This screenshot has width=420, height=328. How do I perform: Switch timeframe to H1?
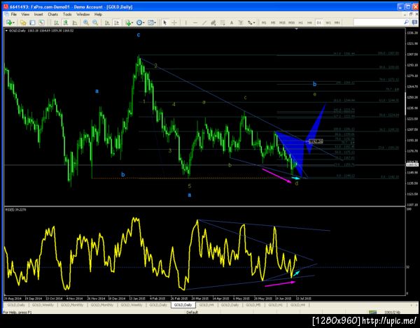(x=300, y=23)
